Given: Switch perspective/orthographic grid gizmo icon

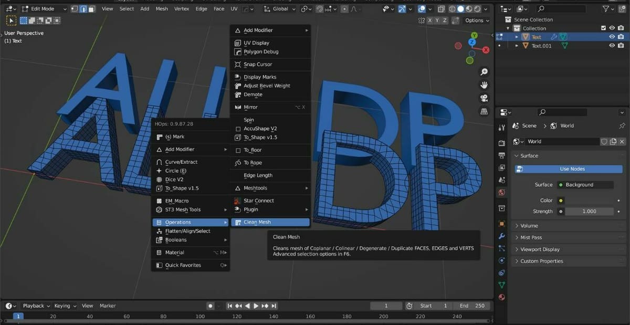Looking at the screenshot, I should point(484,111).
